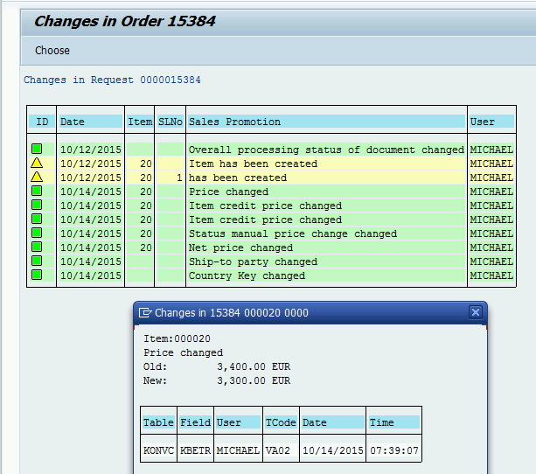Click green icon for Country Key changed row
The height and width of the screenshot is (474, 536).
click(x=37, y=275)
